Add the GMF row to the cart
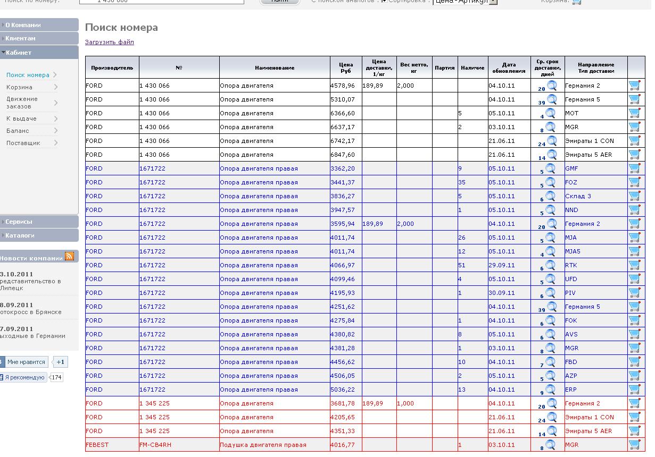 [x=634, y=168]
